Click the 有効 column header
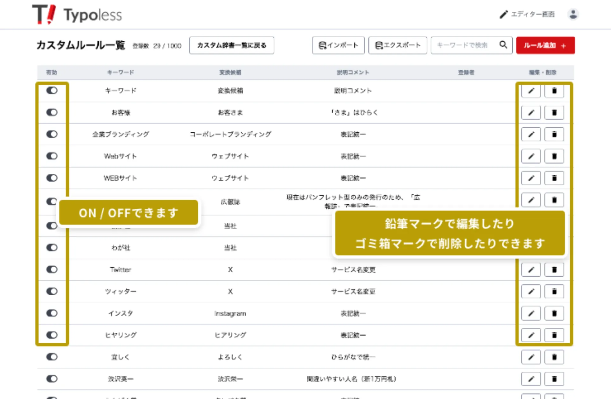The width and height of the screenshot is (611, 399). tap(52, 73)
